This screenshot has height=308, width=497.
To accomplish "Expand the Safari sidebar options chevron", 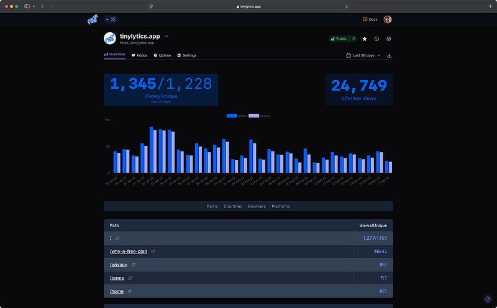I will 34,6.
